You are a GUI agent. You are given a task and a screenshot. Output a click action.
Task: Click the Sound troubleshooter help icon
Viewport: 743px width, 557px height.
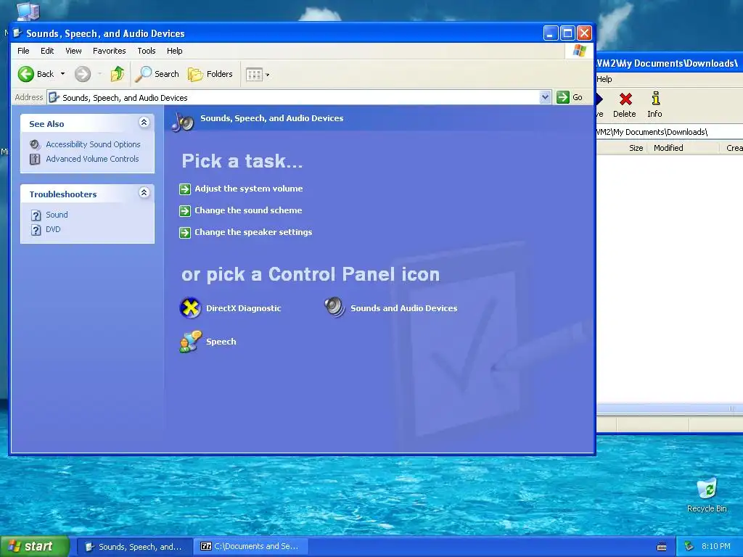pos(36,215)
